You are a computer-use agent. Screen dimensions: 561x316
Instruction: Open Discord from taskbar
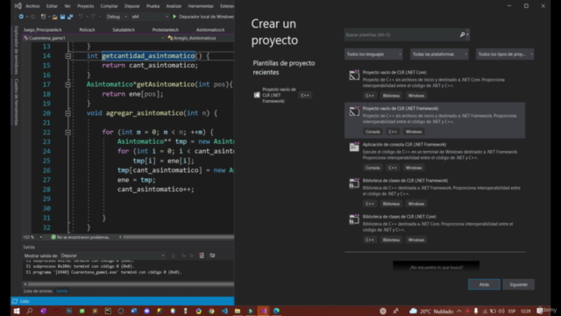pyautogui.click(x=146, y=311)
